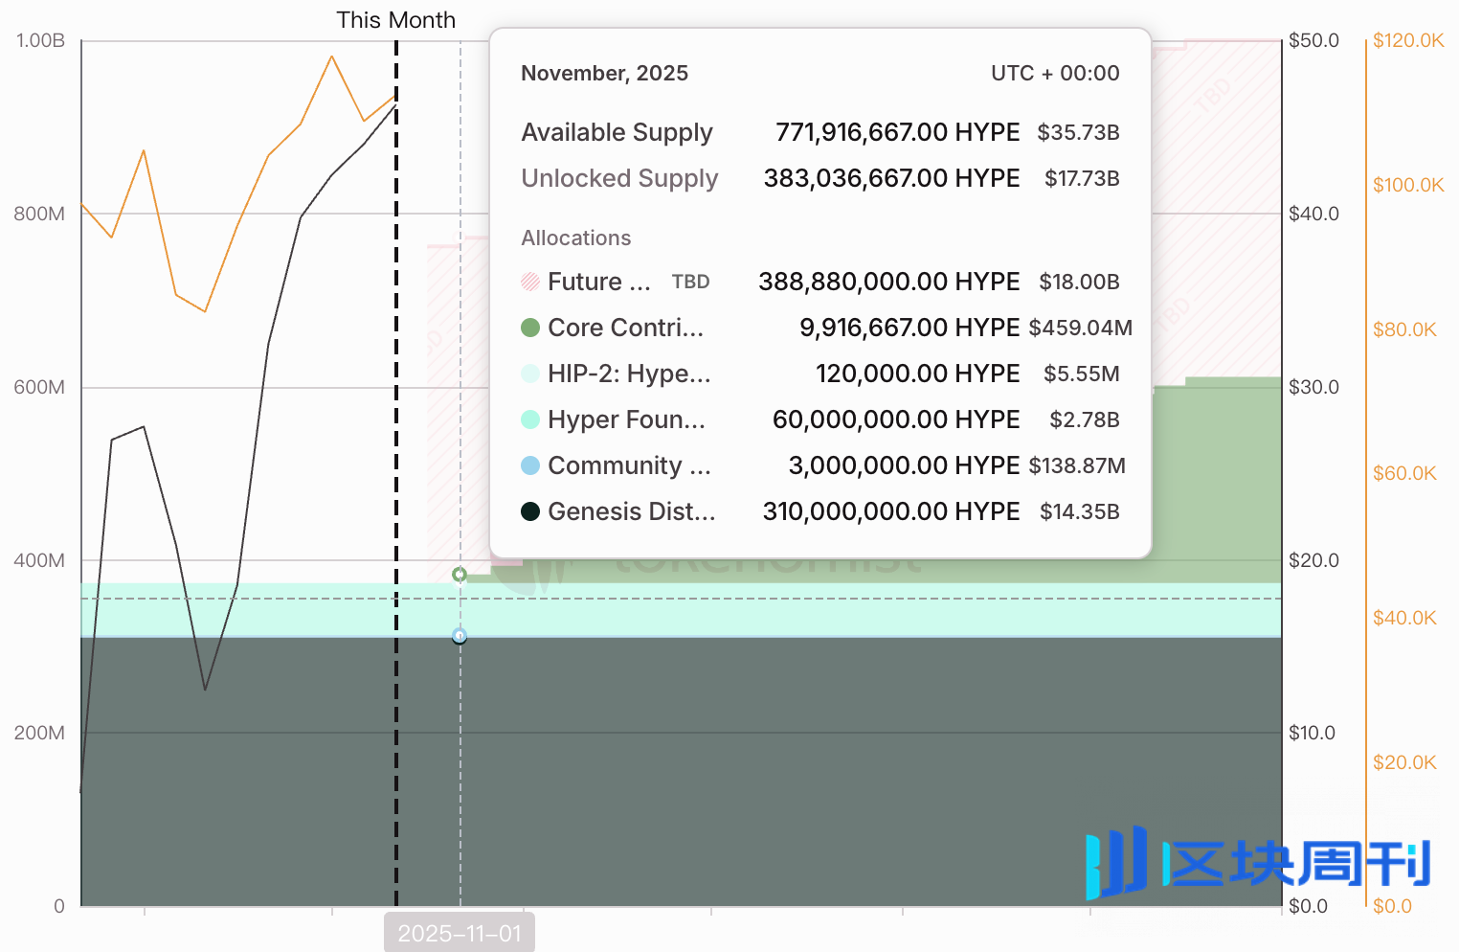The height and width of the screenshot is (952, 1459).
Task: Click the 'Community ...' allocation name
Action: point(630,465)
